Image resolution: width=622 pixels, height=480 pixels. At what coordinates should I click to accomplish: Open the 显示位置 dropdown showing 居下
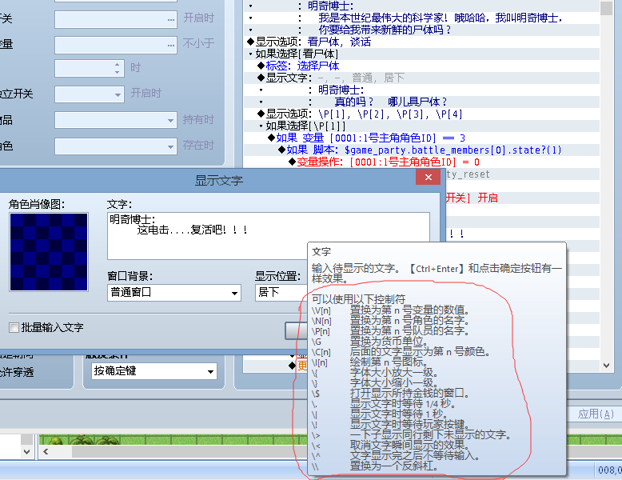click(x=281, y=293)
